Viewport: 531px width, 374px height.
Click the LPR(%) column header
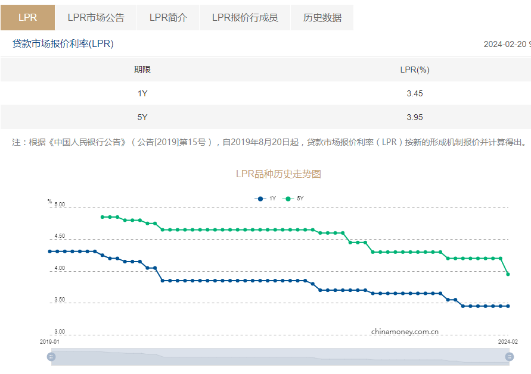(x=415, y=70)
